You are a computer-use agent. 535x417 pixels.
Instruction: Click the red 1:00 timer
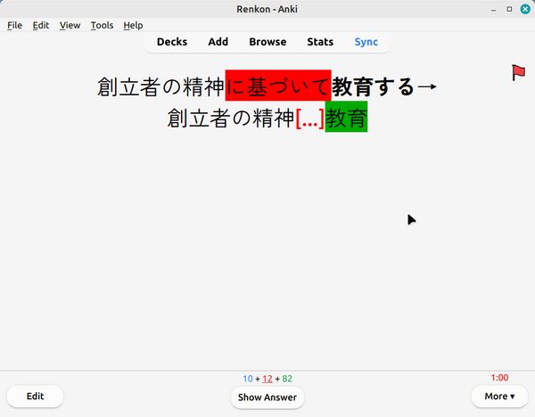499,378
